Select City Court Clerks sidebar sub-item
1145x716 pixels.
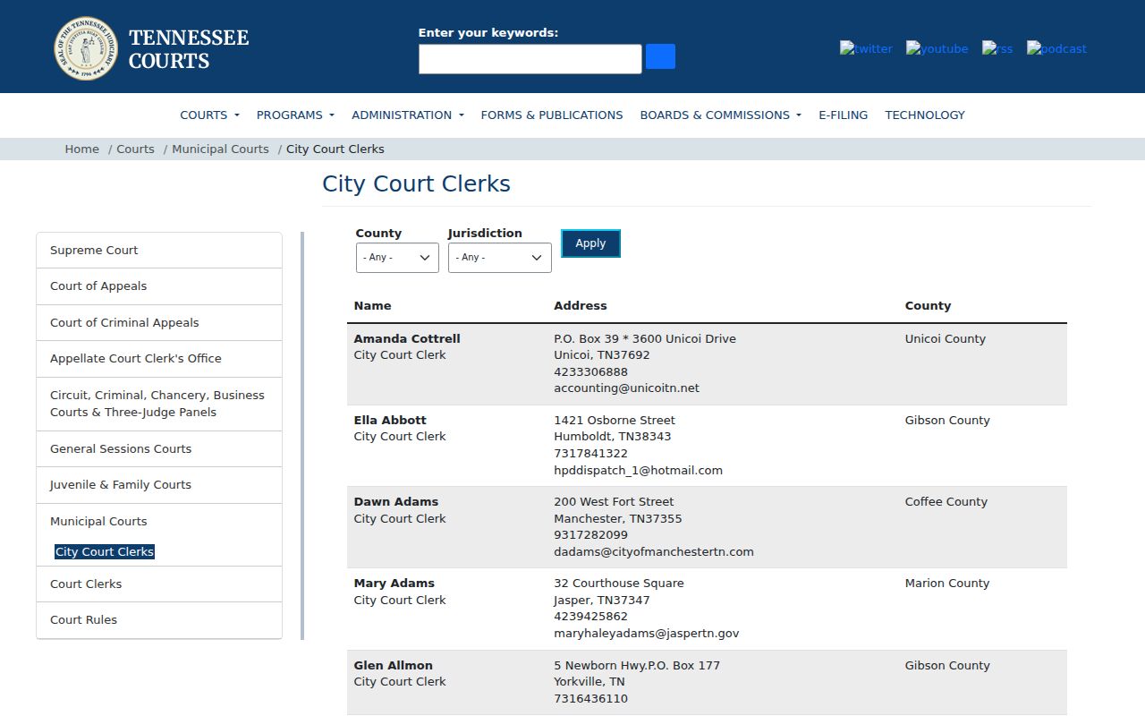point(105,552)
